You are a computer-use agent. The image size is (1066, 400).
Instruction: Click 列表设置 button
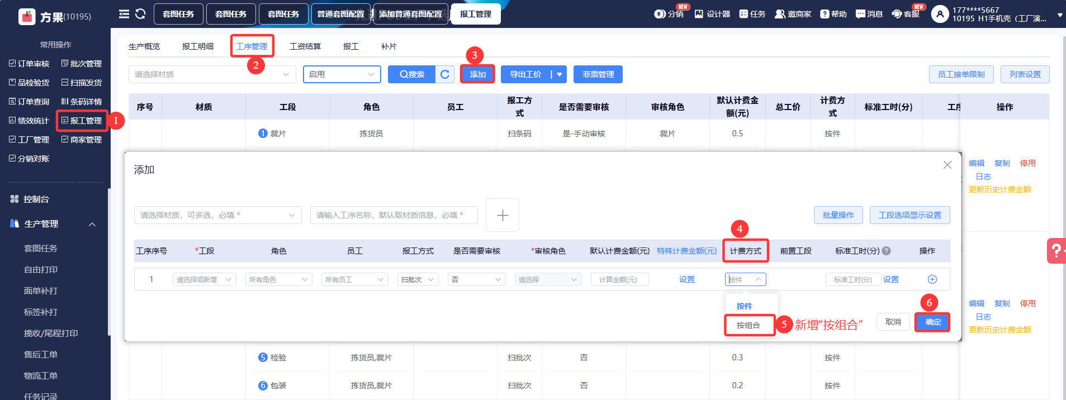tap(1025, 74)
